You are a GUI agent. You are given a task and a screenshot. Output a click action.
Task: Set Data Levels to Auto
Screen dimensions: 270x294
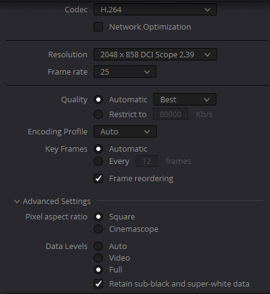pos(98,247)
